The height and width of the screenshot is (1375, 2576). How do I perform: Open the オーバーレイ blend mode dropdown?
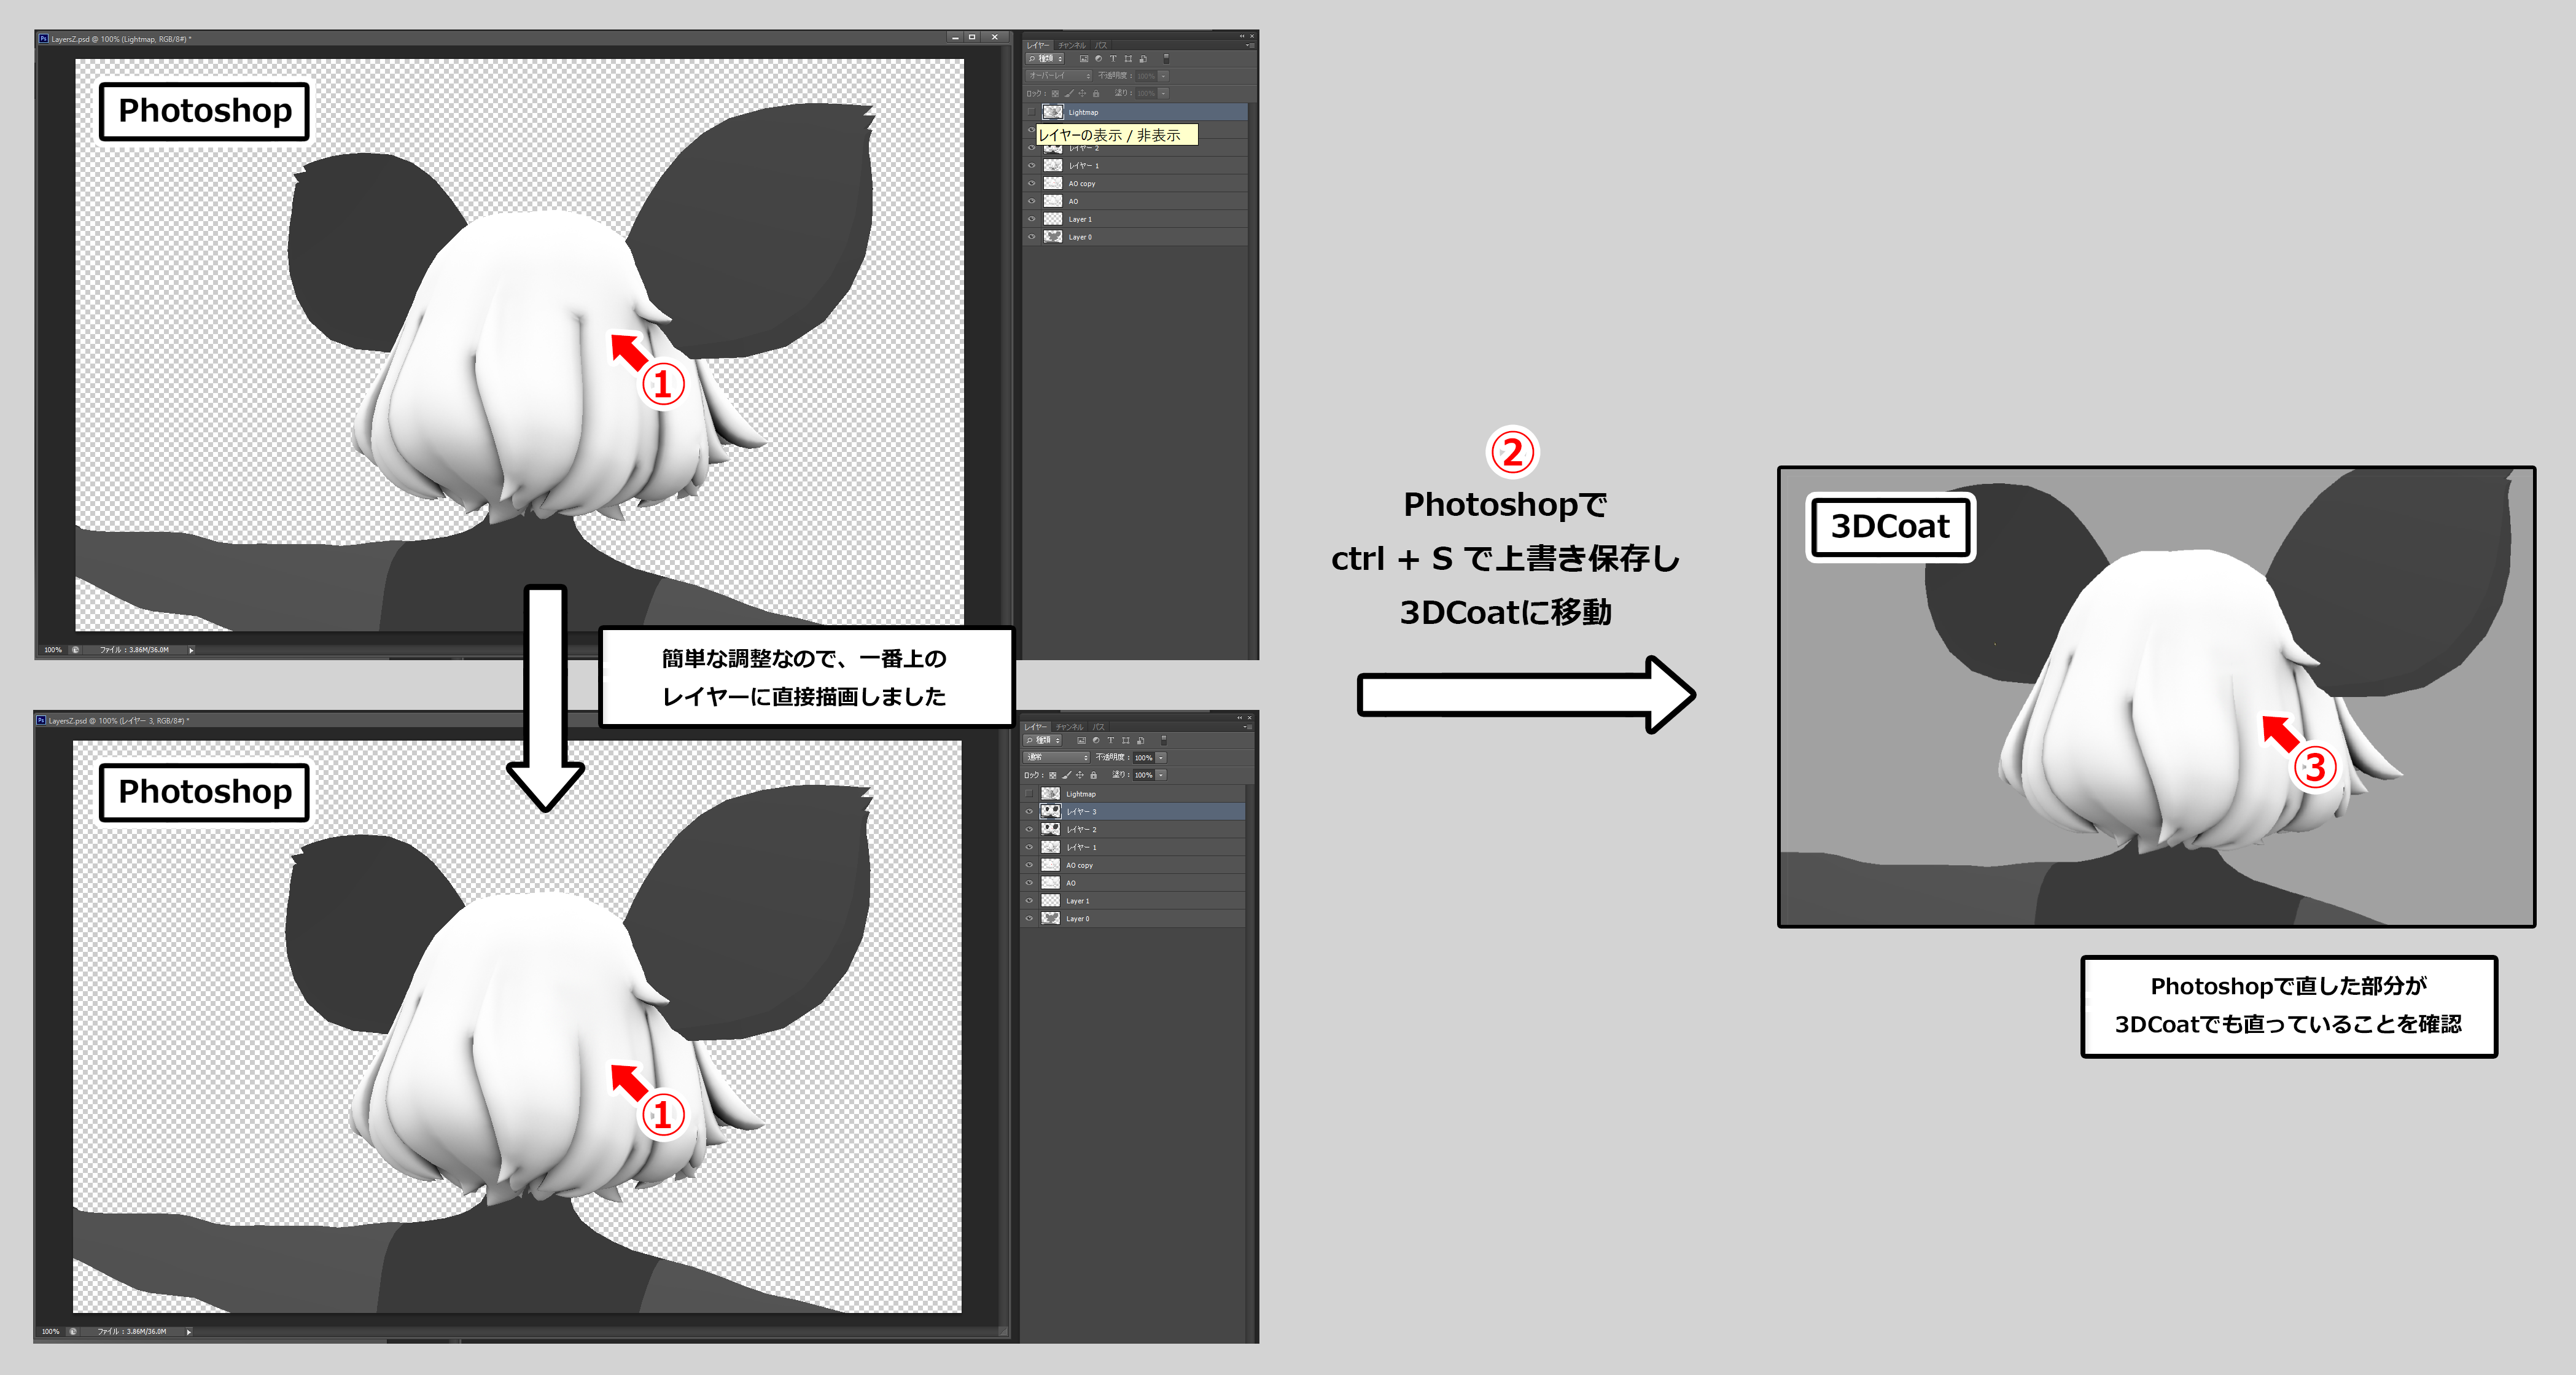pyautogui.click(x=1060, y=76)
